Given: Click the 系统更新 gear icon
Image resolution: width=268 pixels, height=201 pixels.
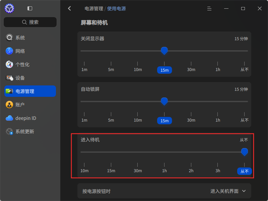Looking at the screenshot, I should [x=9, y=131].
